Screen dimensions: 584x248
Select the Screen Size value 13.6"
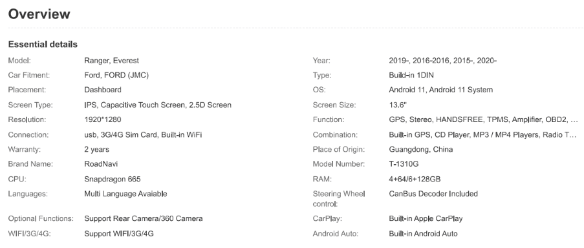click(398, 105)
